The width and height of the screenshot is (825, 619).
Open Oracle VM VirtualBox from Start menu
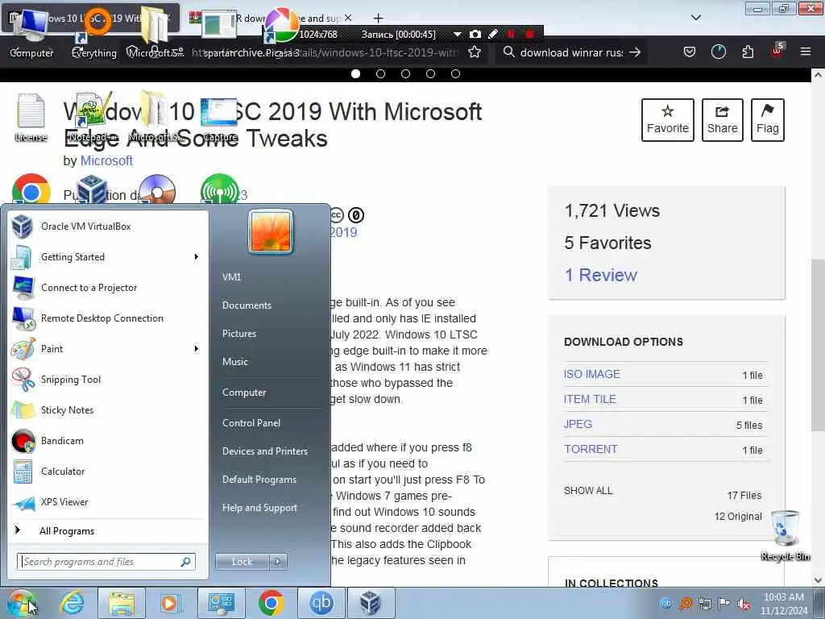point(108,226)
